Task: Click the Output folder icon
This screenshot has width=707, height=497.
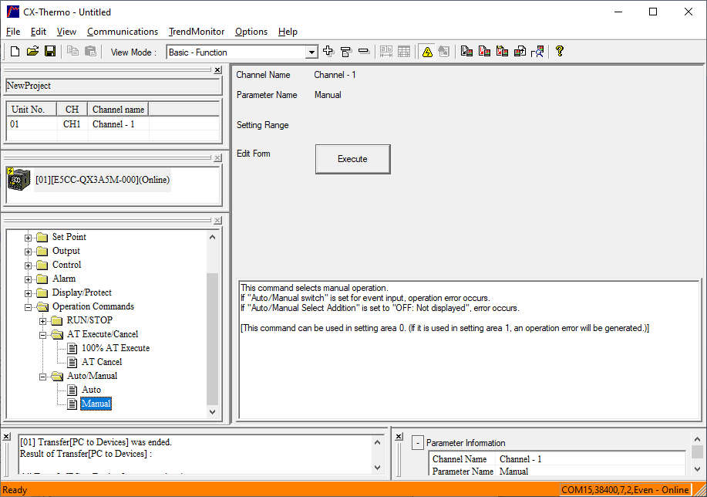Action: pos(42,252)
